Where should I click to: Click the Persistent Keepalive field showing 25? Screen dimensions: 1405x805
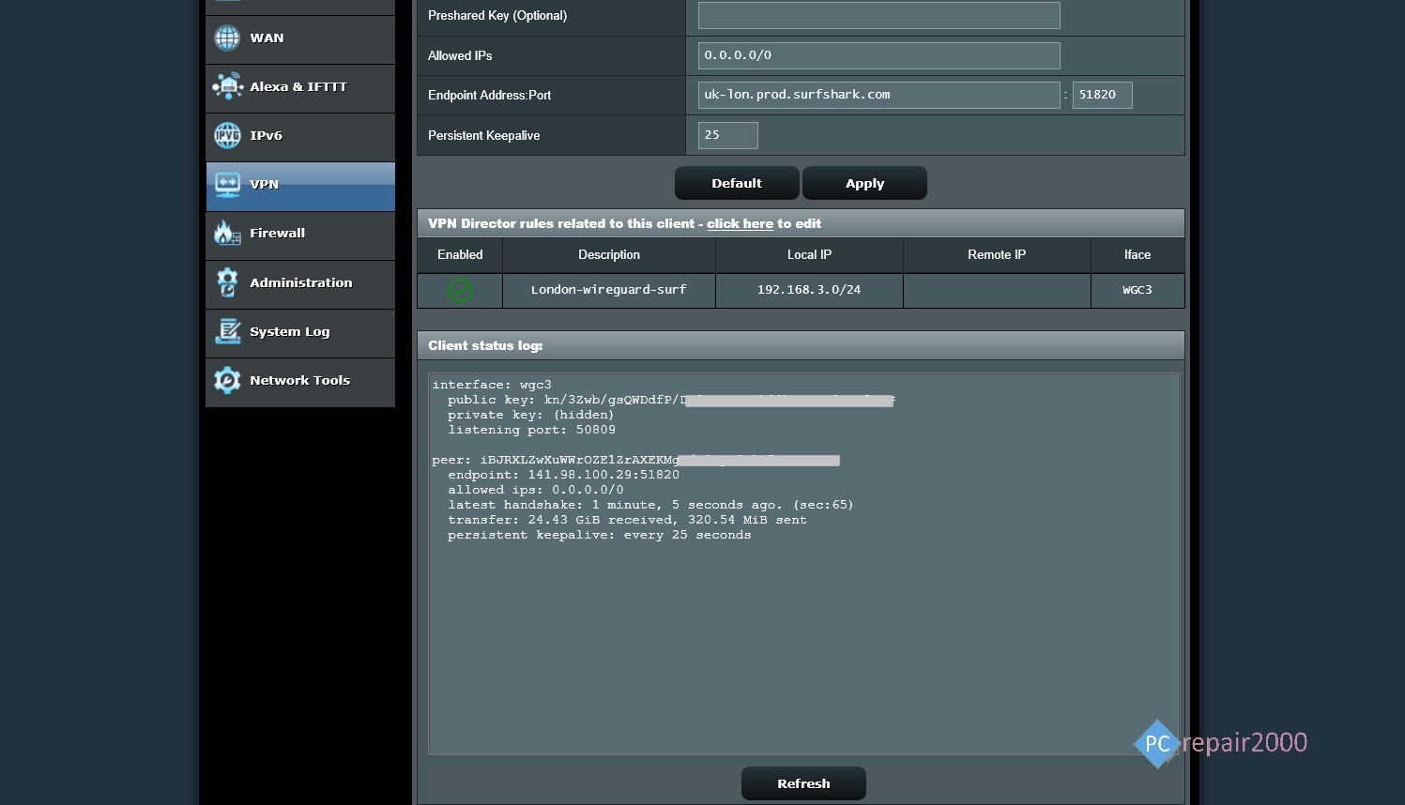[x=727, y=135]
